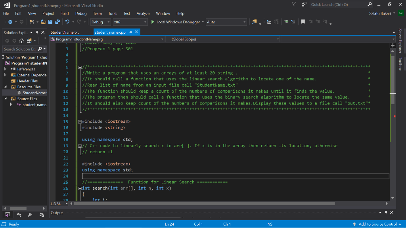Auto-hide the Output window via its pin
This screenshot has height=228, width=406.
(x=385, y=213)
